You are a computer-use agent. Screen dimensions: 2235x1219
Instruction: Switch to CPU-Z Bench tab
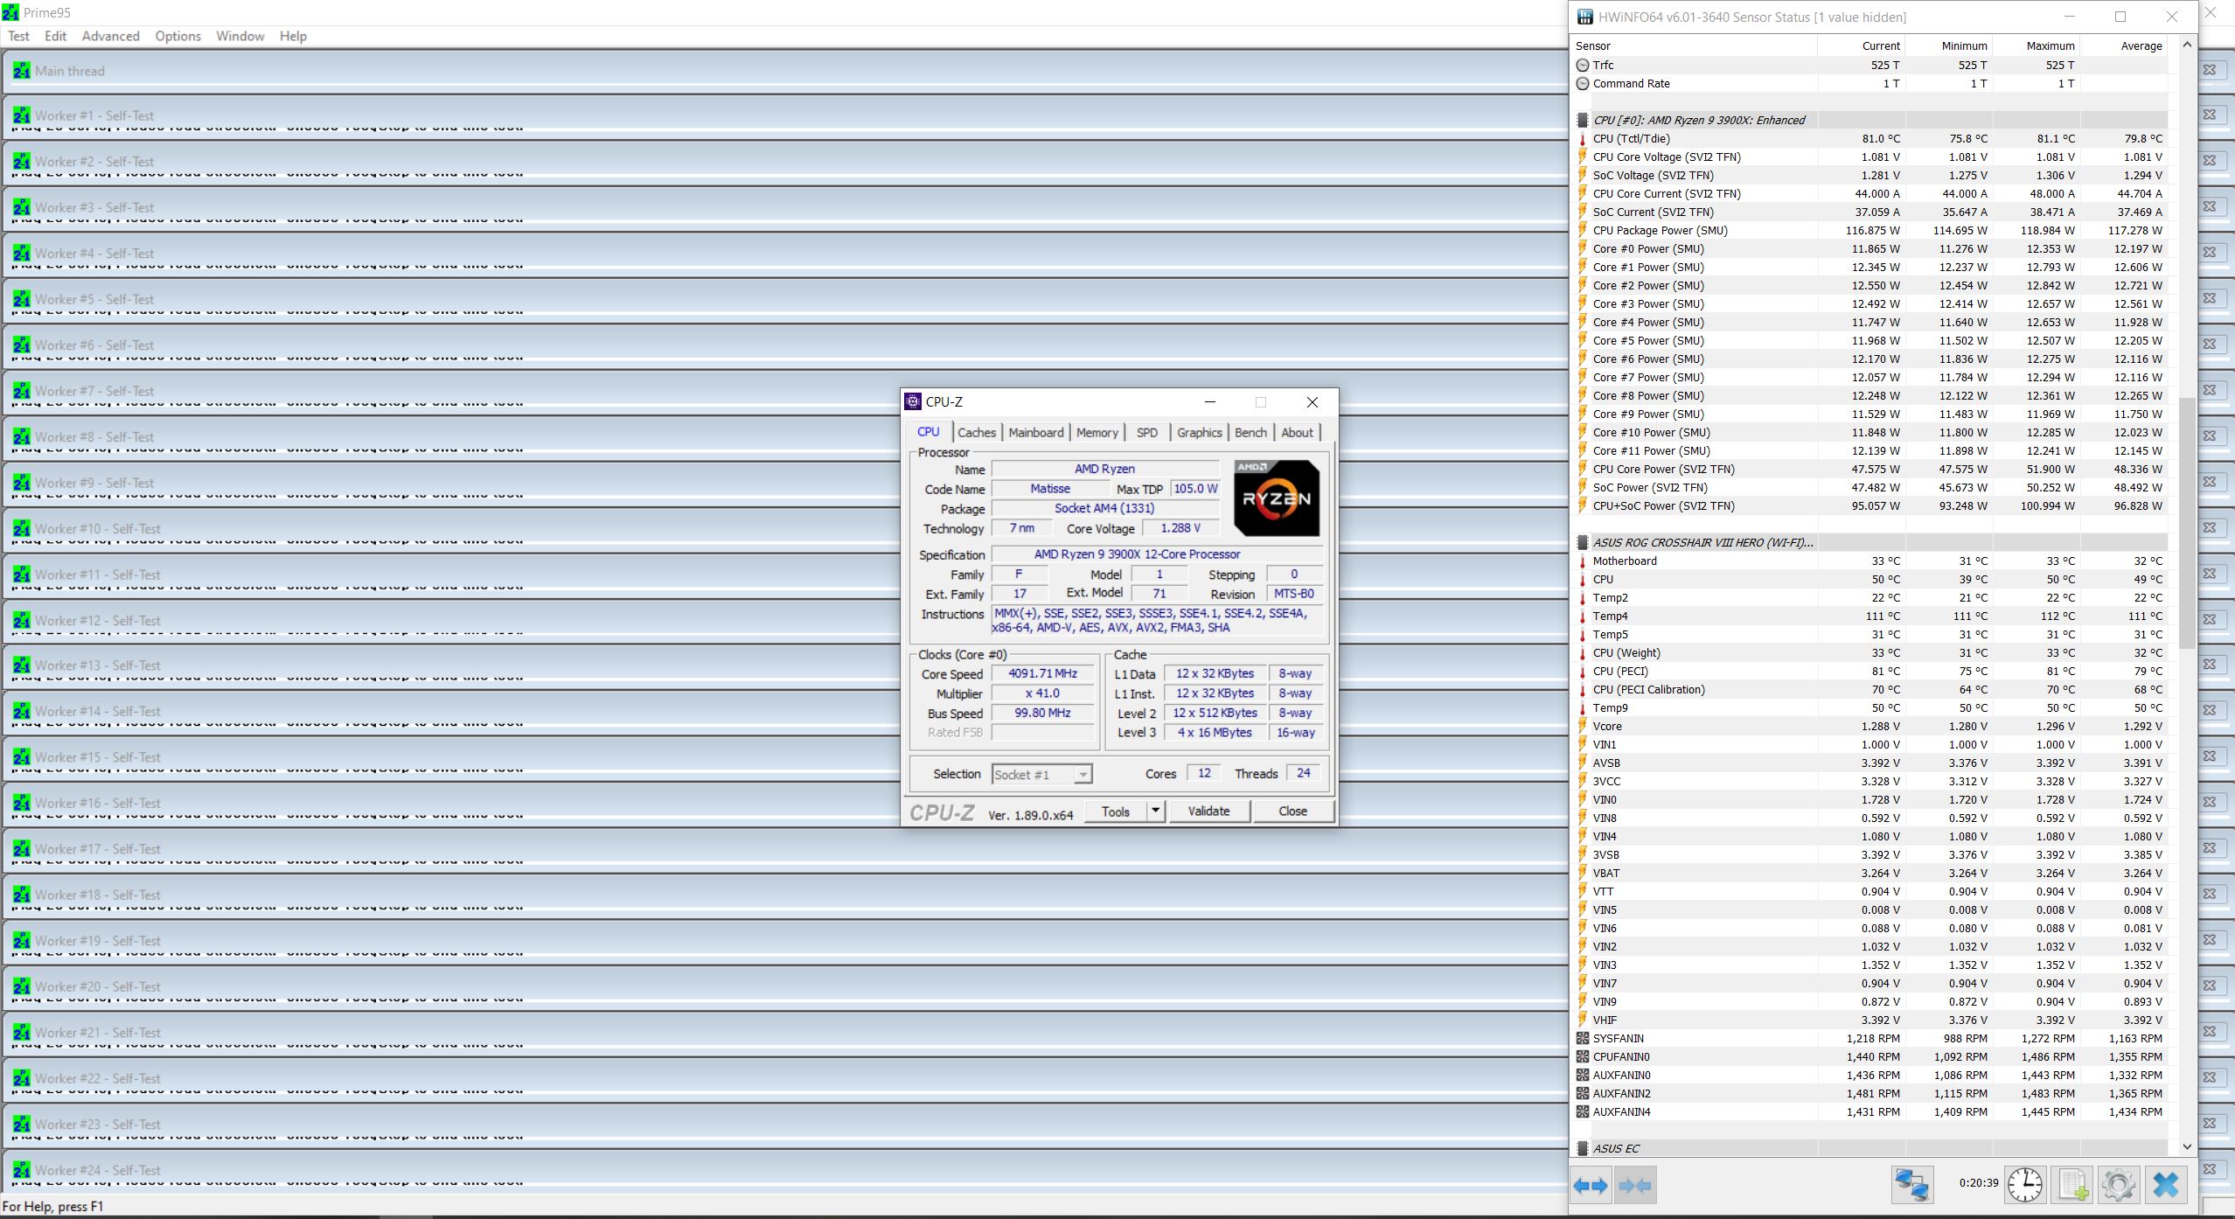pos(1250,432)
